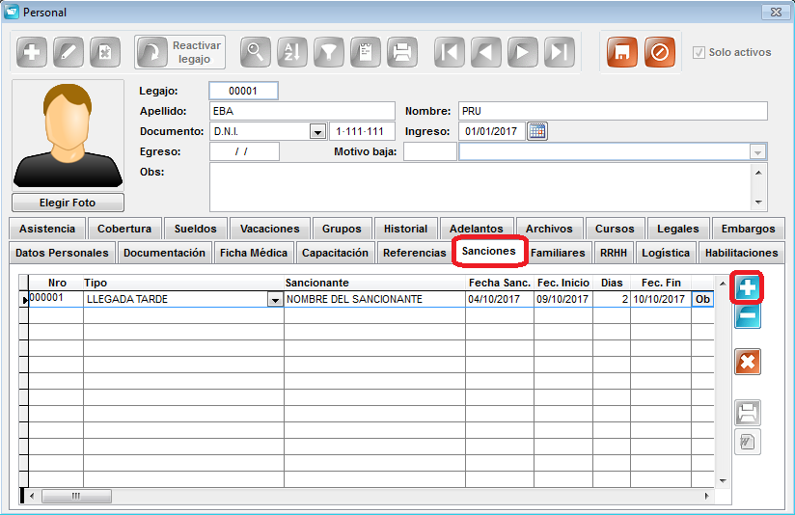Click the delete record document icon in toolbar
Image resolution: width=795 pixels, height=515 pixels.
[x=105, y=52]
